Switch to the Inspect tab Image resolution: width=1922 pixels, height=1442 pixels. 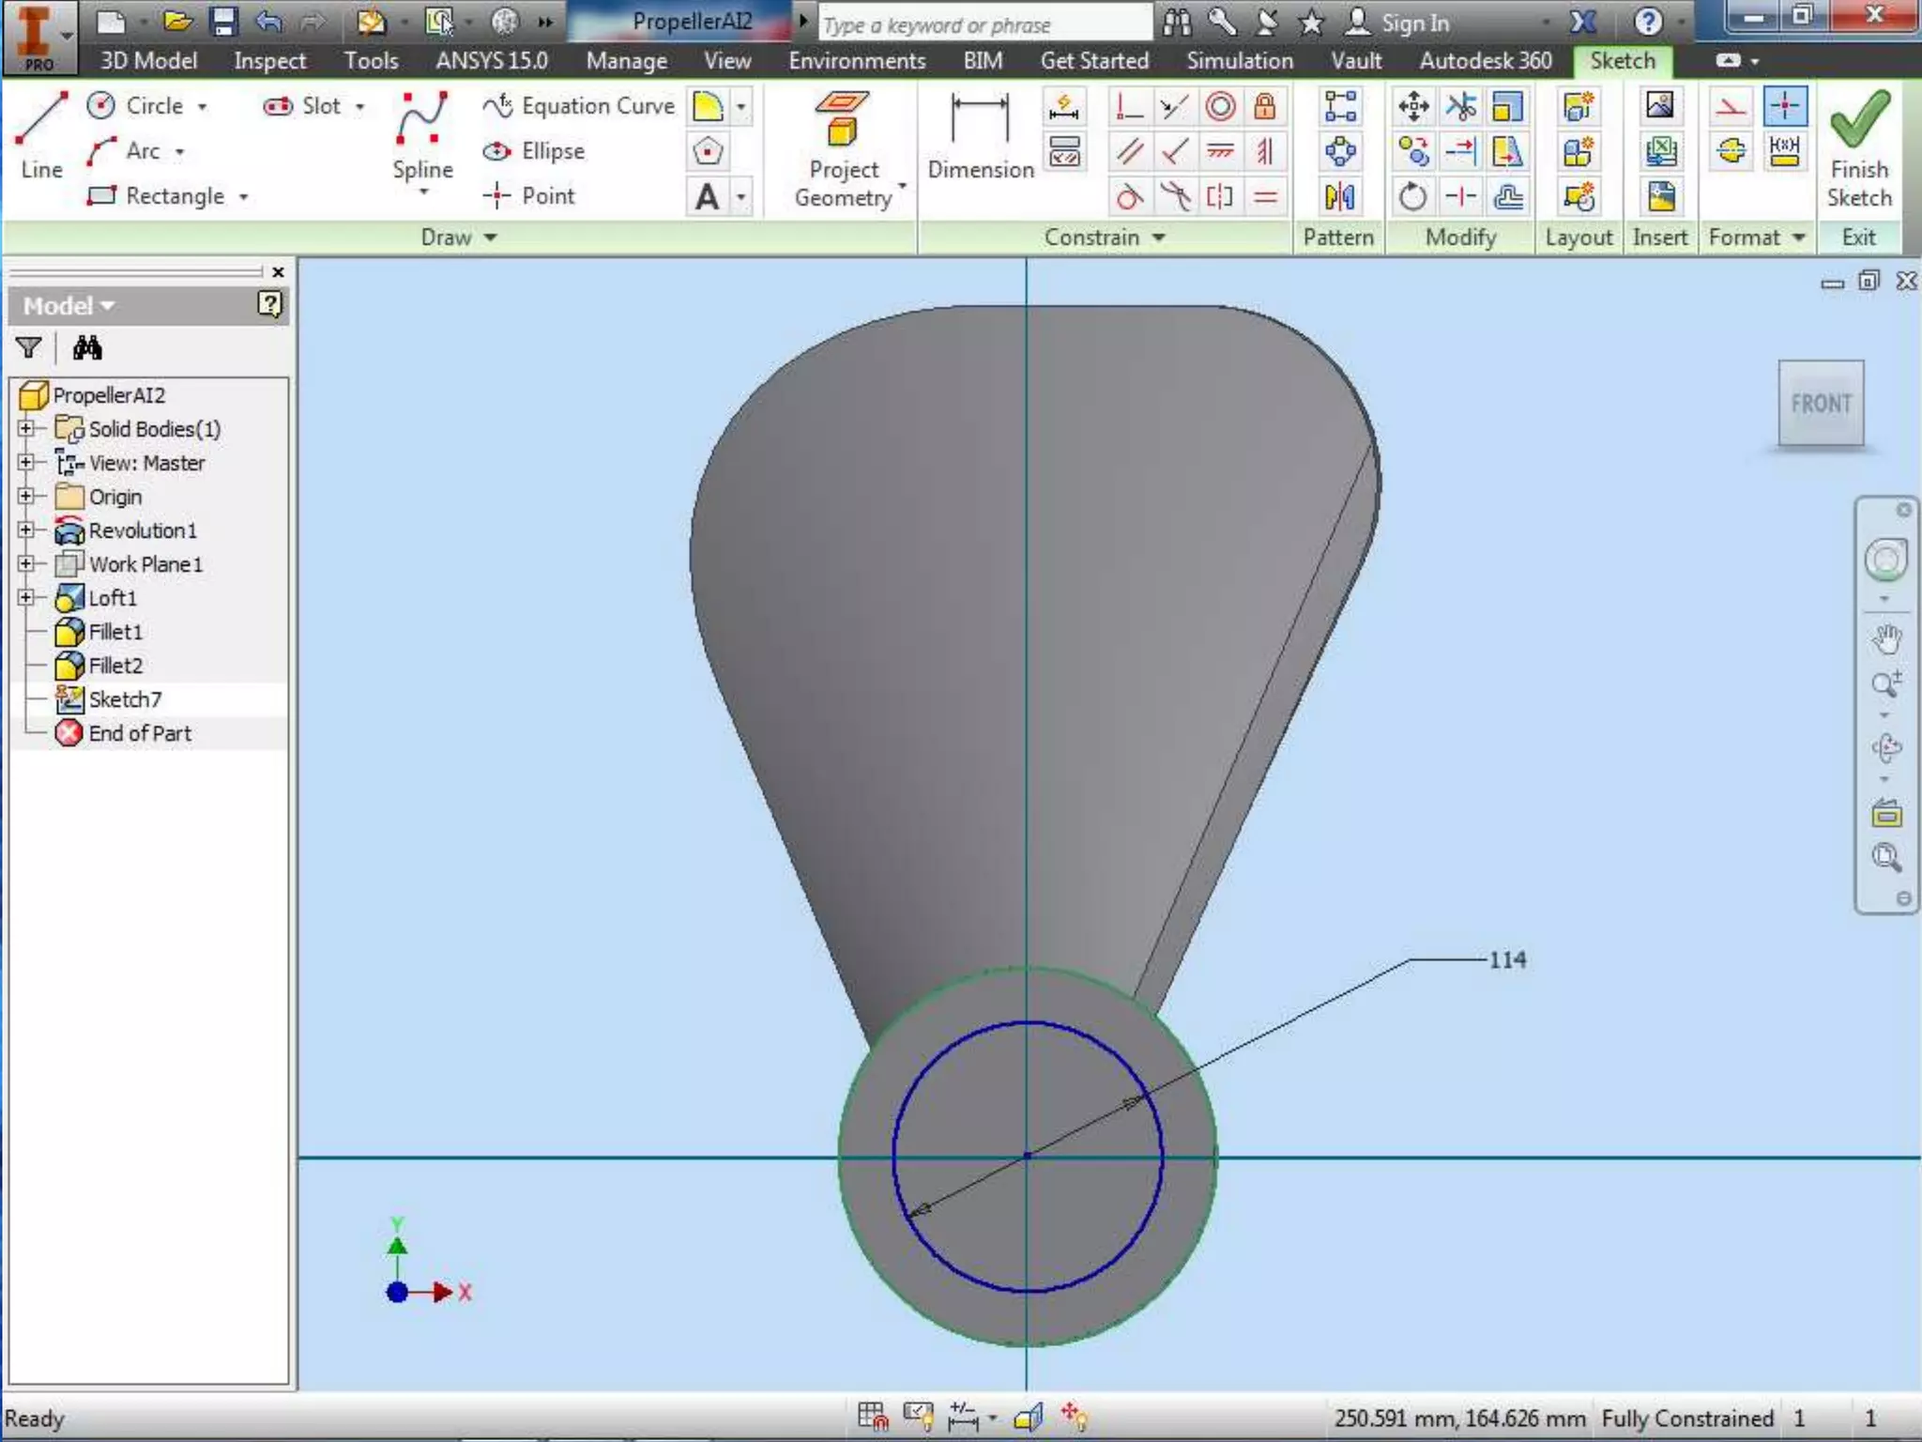(269, 61)
